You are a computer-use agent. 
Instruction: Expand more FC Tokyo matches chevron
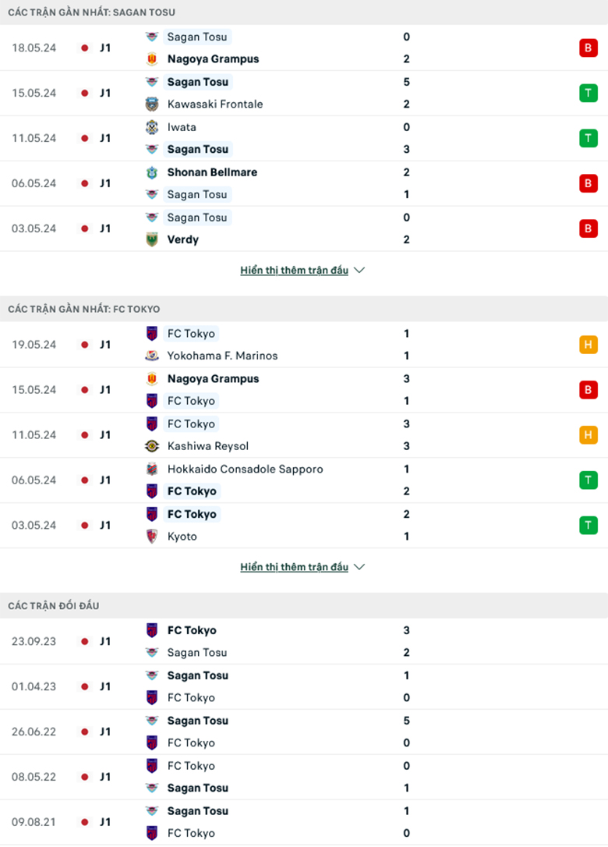(x=359, y=567)
